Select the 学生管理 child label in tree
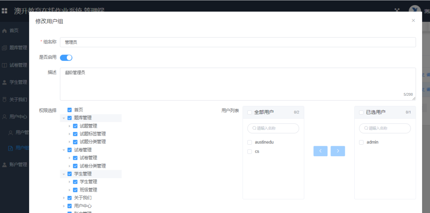Screen dimensions: 430x213 click(88, 182)
